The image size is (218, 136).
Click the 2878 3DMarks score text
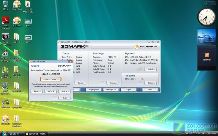coord(51,74)
